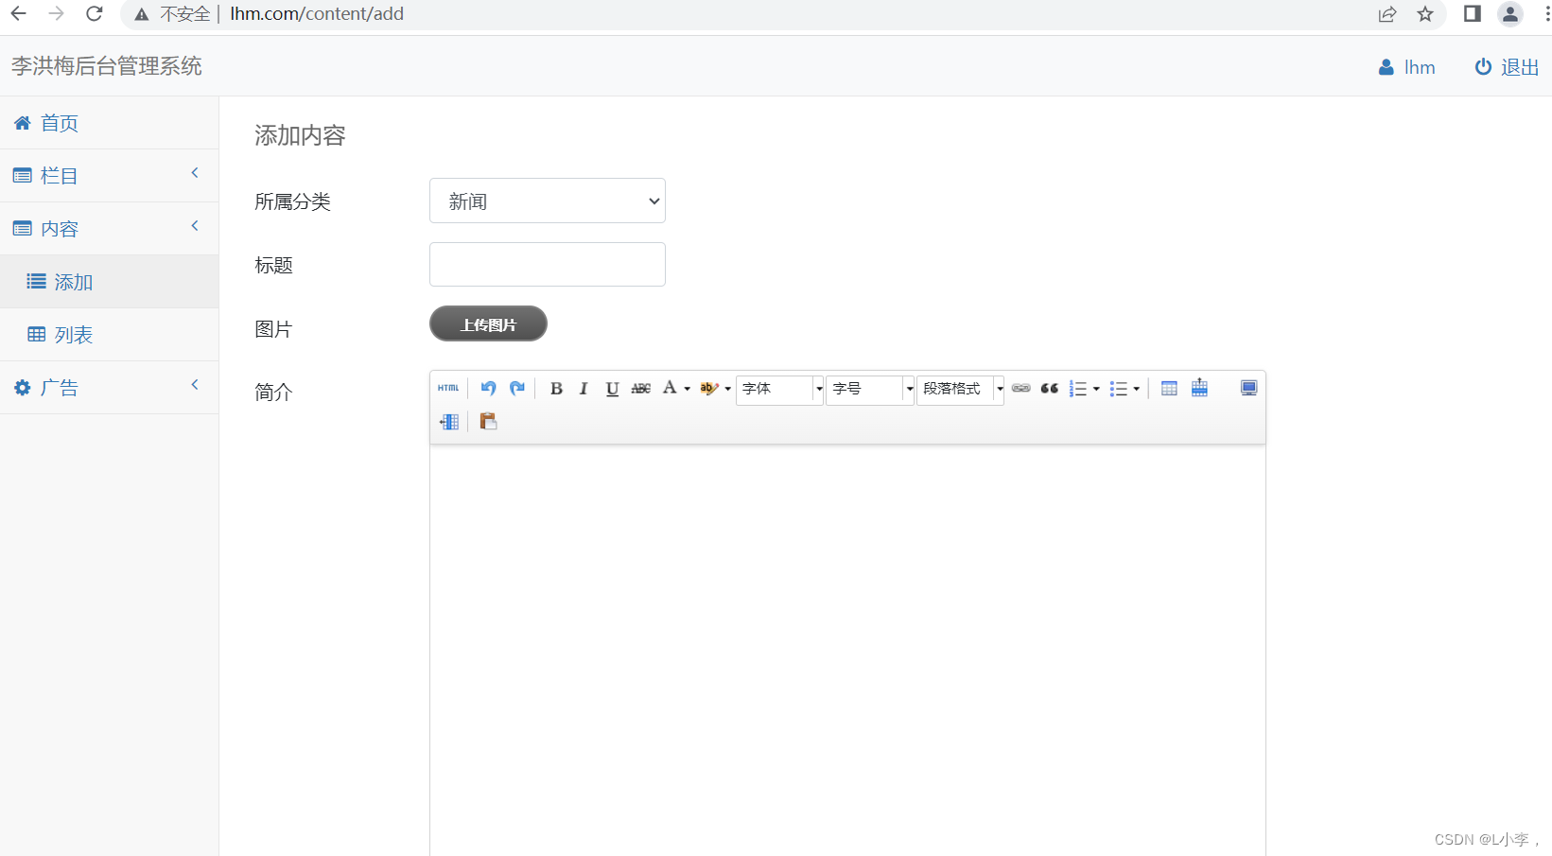1552x856 pixels.
Task: Toggle strikethrough formatting
Action: pos(640,388)
